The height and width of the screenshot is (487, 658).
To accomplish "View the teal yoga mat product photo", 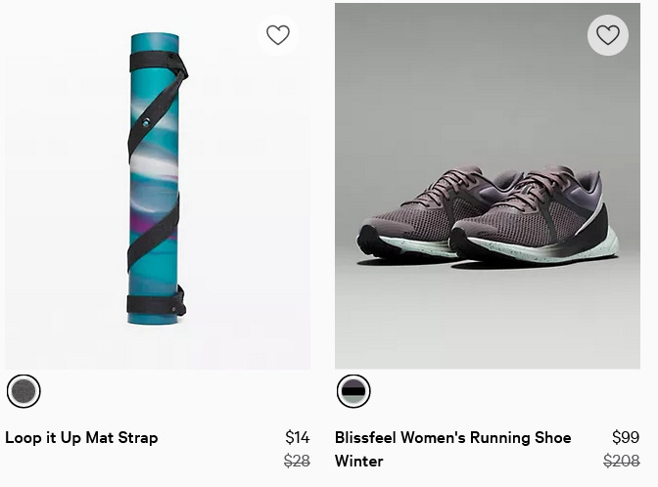I will 158,186.
